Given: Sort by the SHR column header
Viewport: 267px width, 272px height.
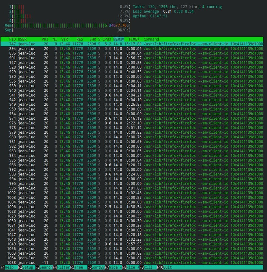Looking at the screenshot, I should 93,39.
